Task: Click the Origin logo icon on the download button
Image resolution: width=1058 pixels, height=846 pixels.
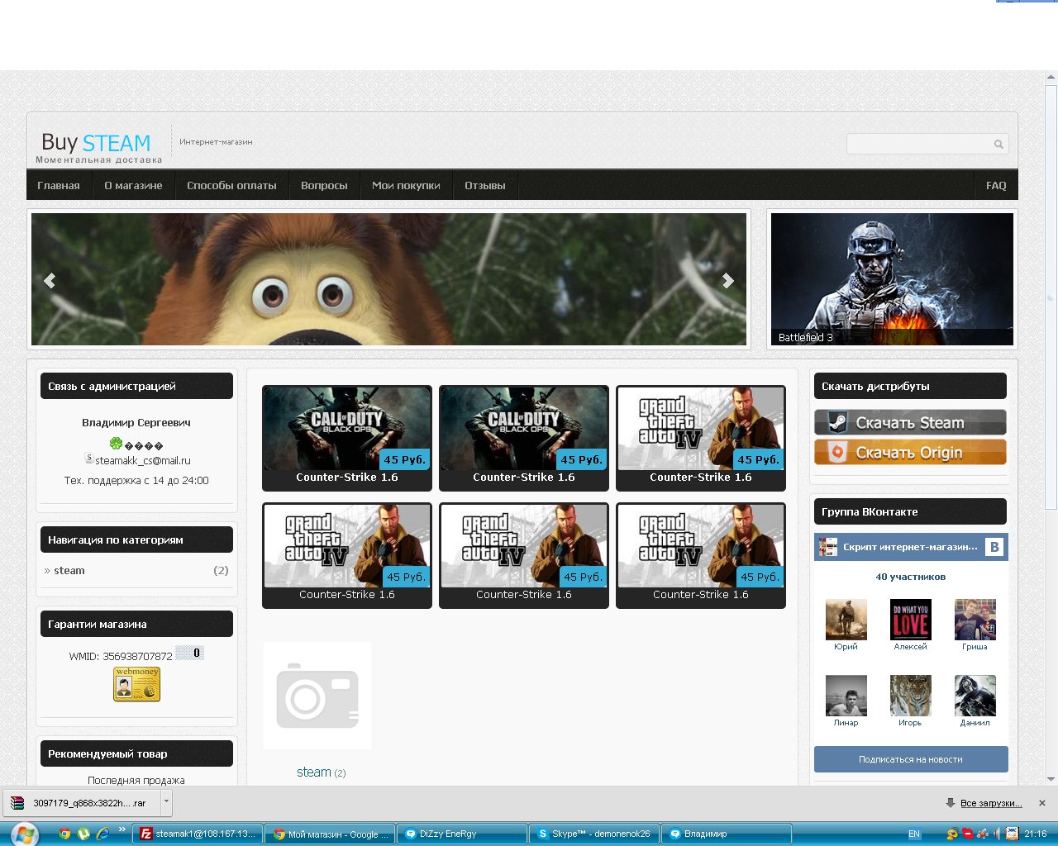Action: click(x=837, y=452)
